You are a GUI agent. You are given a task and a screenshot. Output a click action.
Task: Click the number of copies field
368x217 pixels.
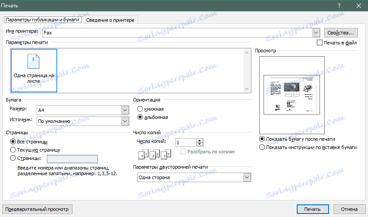pos(186,142)
